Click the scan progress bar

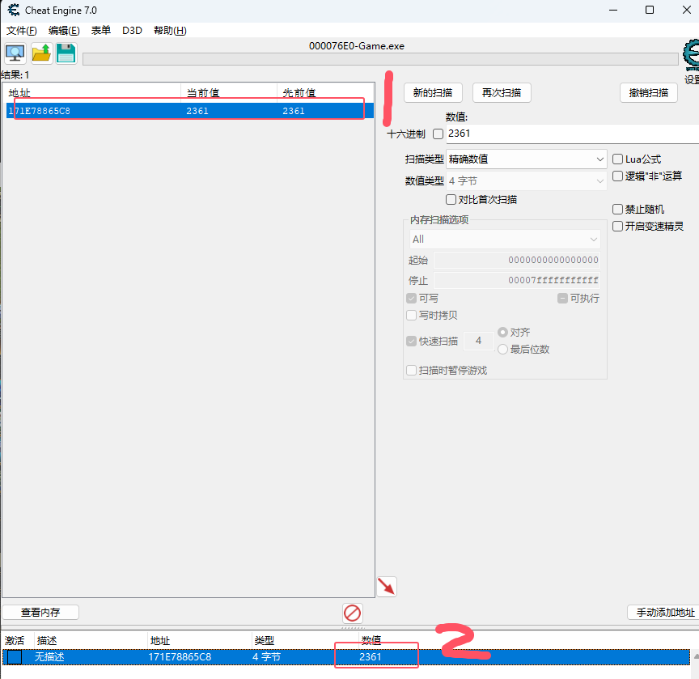pyautogui.click(x=380, y=59)
